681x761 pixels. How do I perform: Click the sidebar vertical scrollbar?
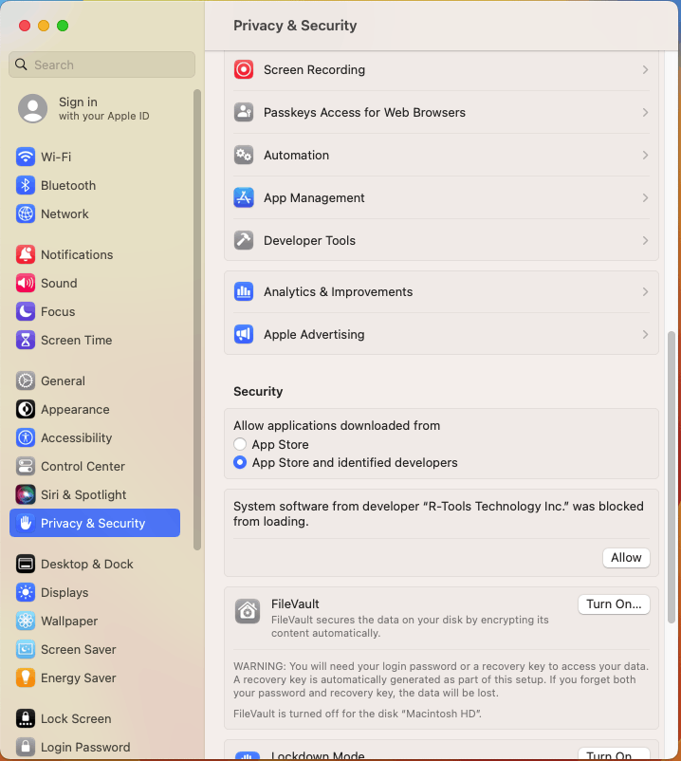pos(197,320)
